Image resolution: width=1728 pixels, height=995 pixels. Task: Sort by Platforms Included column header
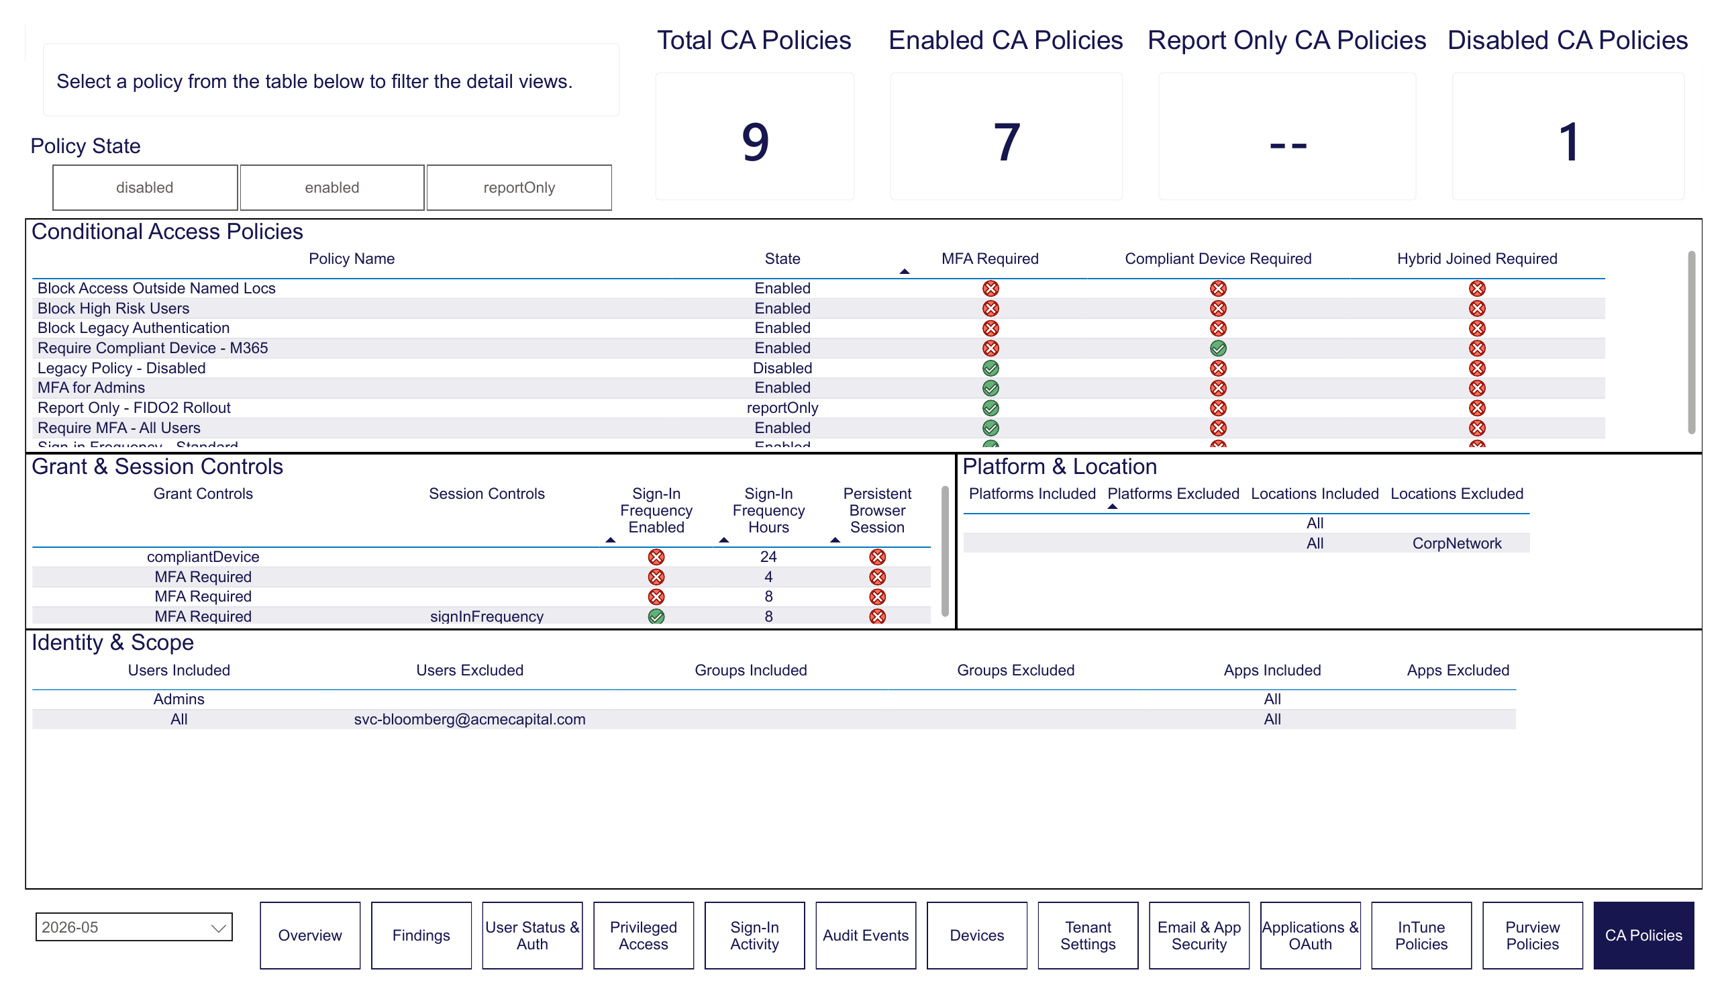coord(1032,493)
